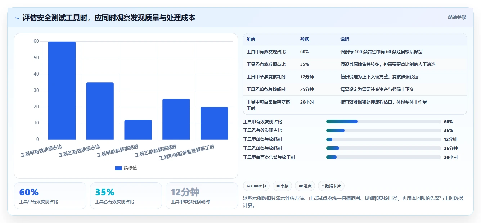Click the star icon in 数据卡片 tag

tap(323, 186)
